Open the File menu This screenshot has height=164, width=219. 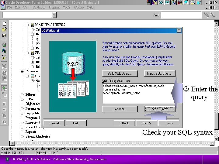pyautogui.click(x=9, y=8)
